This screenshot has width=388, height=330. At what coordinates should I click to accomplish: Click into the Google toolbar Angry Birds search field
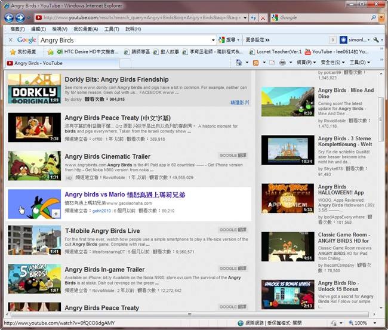(x=125, y=40)
